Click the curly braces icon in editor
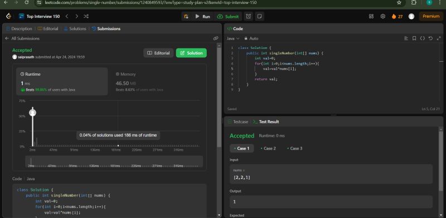The width and height of the screenshot is (446, 218). point(423,38)
